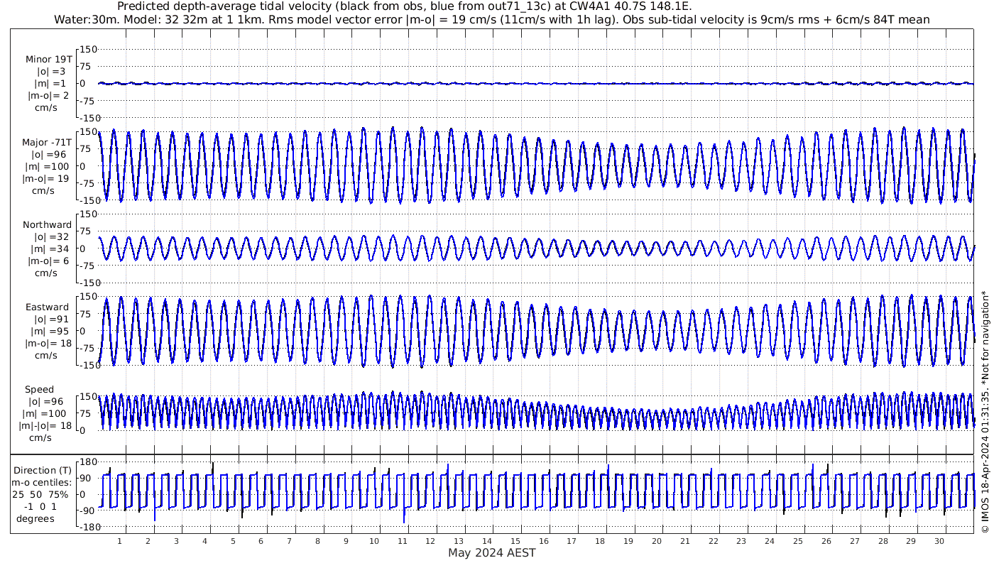Select day 20 on the date axis
Image resolution: width=994 pixels, height=568 pixels.
tap(657, 541)
